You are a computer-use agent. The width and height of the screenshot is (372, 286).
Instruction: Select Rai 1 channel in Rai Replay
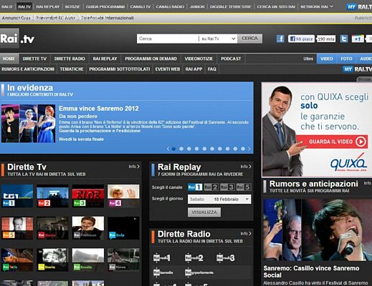195,187
